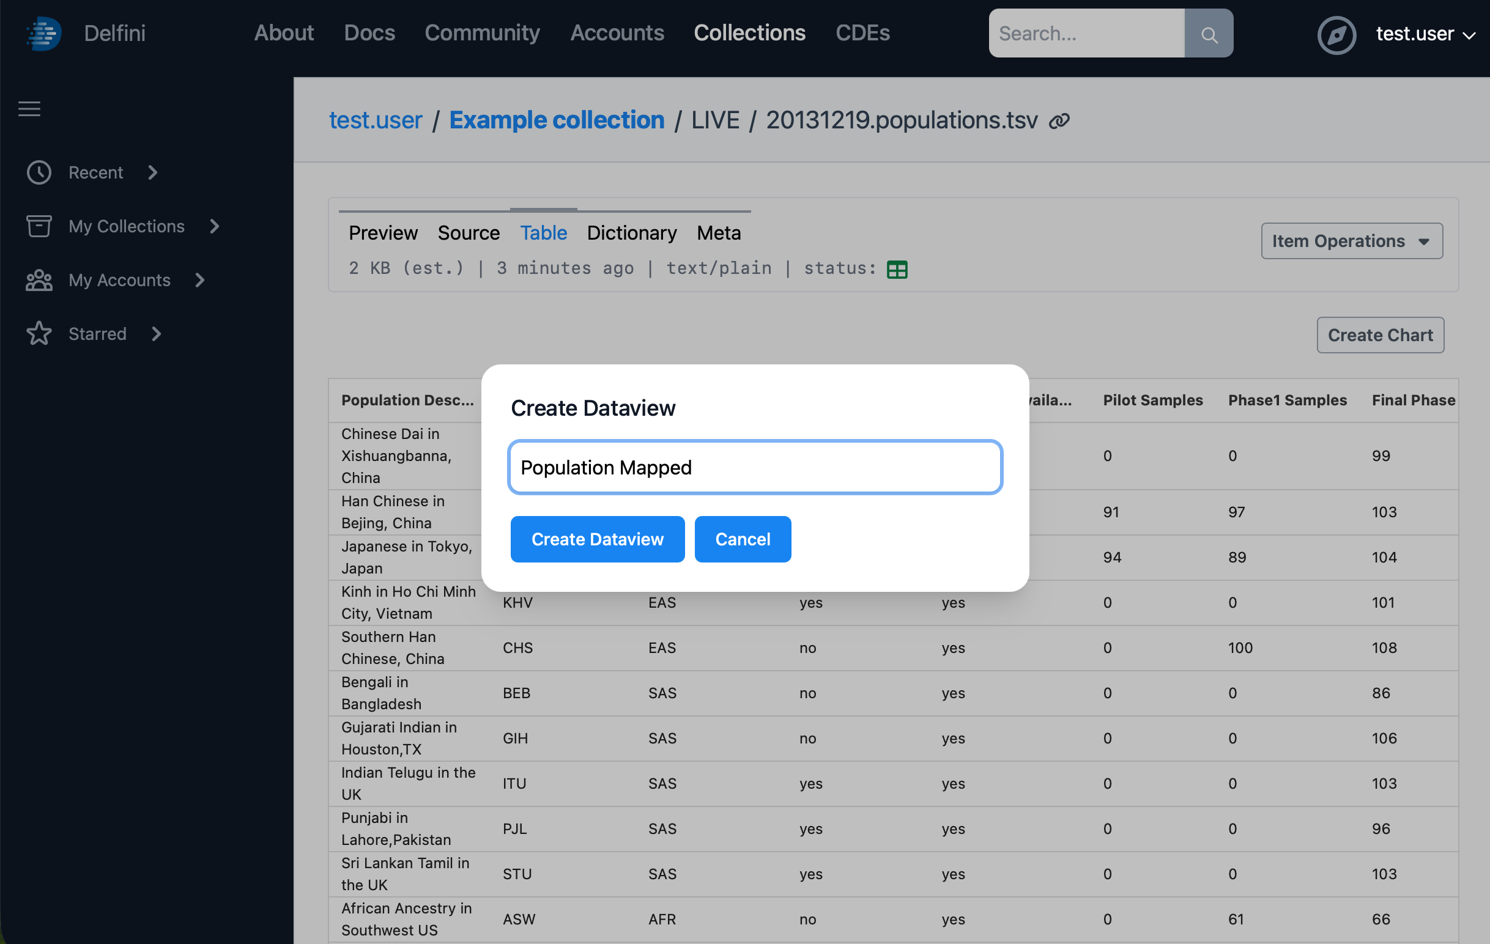This screenshot has height=944, width=1490.
Task: Open the Collections nav menu
Action: (x=749, y=33)
